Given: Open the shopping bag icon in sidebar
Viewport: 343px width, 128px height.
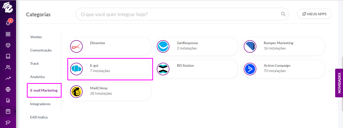Looking at the screenshot, I should point(8,111).
